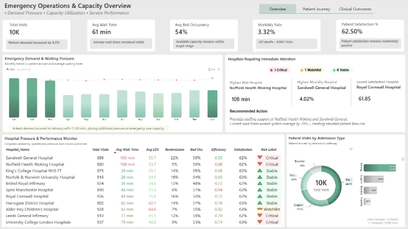The height and width of the screenshot is (229, 408).
Task: Select the 3 Critical status pill
Action: (279, 70)
